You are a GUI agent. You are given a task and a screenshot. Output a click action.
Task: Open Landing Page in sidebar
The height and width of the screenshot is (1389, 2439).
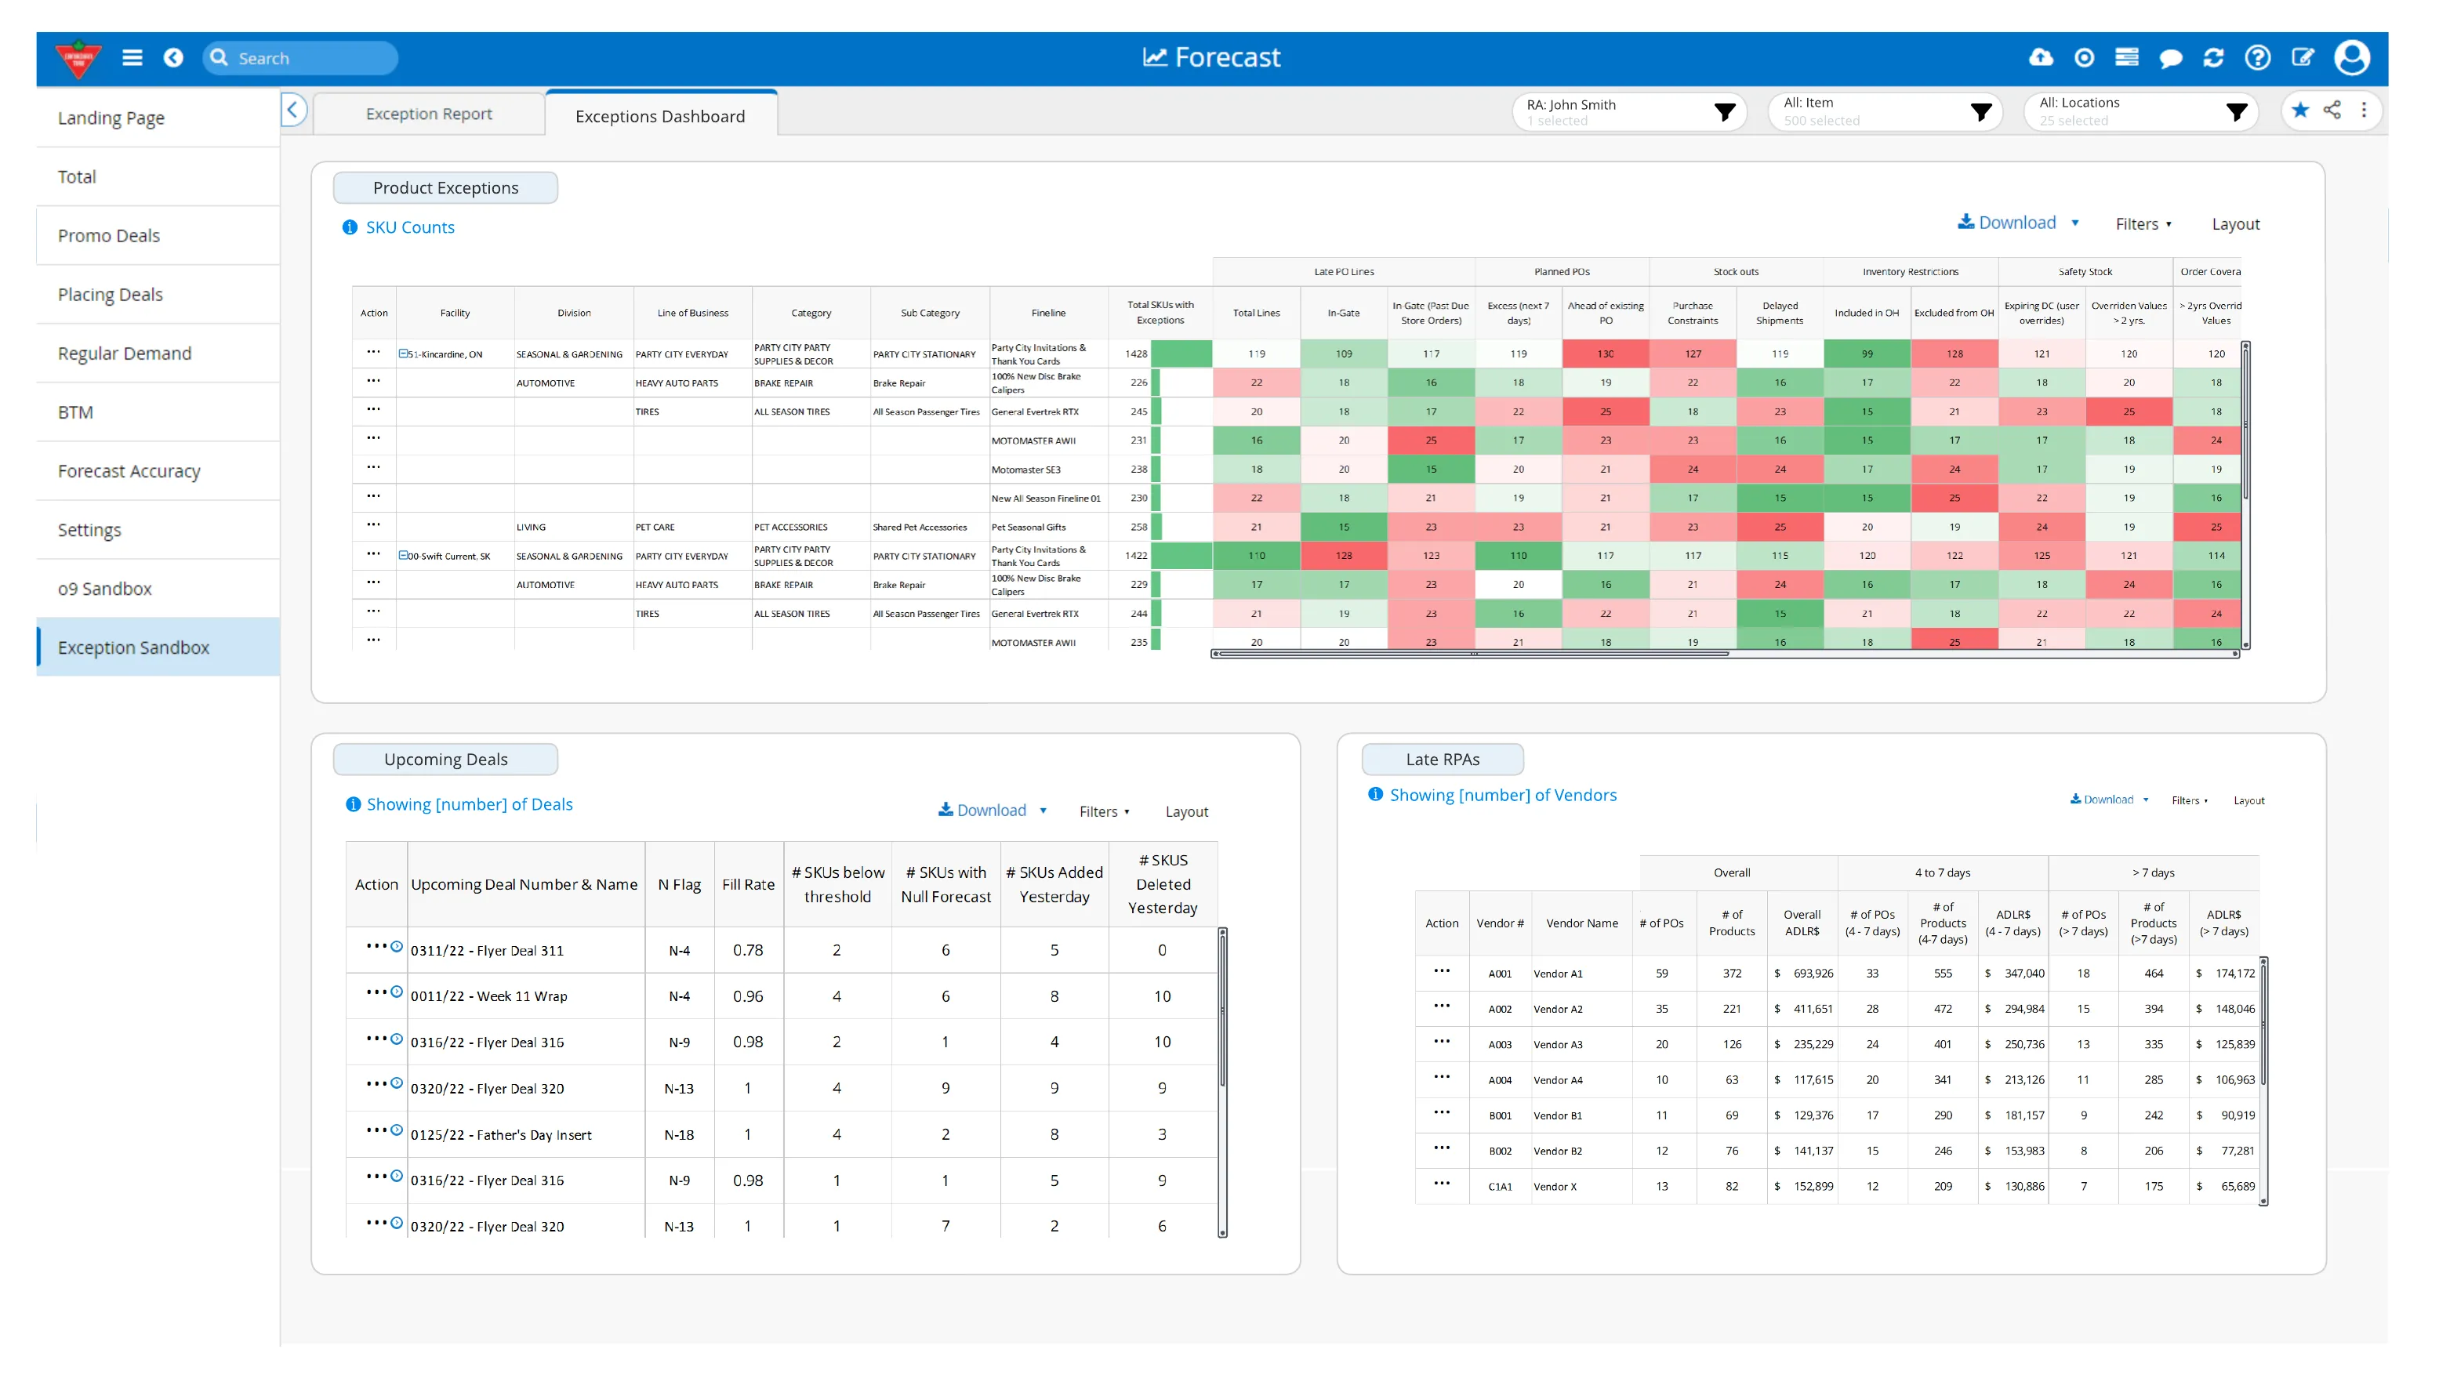pos(158,118)
